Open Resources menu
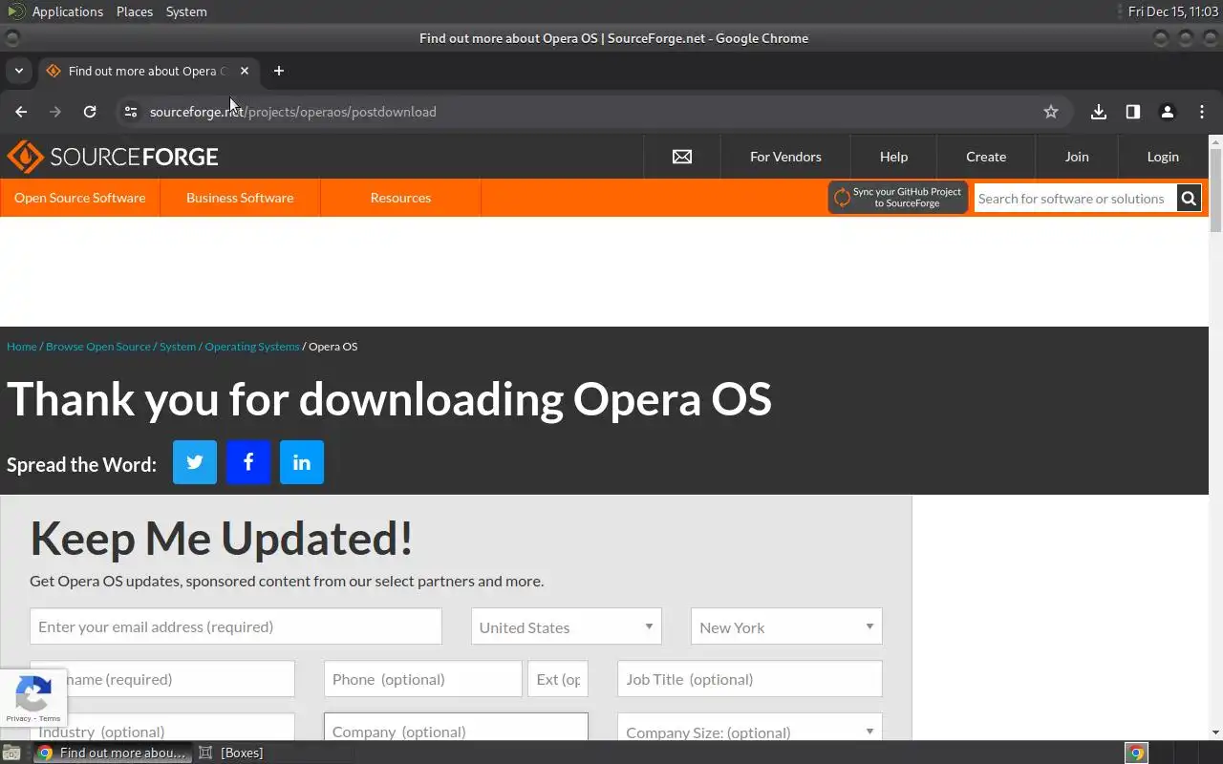The image size is (1223, 764). tap(400, 198)
